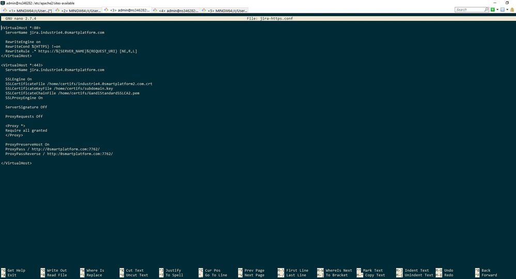Click the SSLCertificateFile path line
Image resolution: width=516 pixels, height=279 pixels.
click(79, 84)
